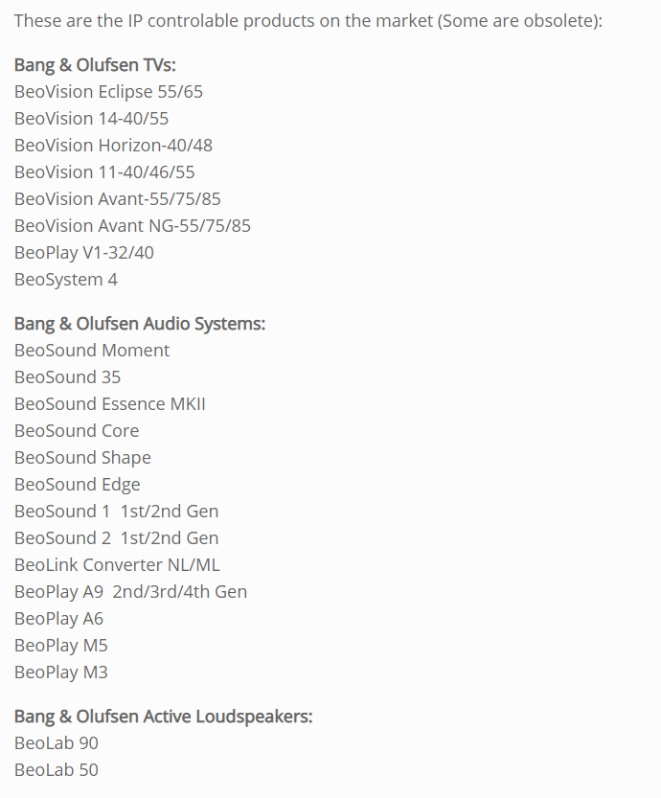The image size is (661, 798).
Task: Click BeoLink Converter NL/ML line
Action: pos(117,565)
